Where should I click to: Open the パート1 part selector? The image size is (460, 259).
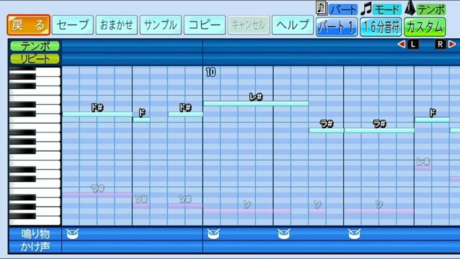[337, 26]
